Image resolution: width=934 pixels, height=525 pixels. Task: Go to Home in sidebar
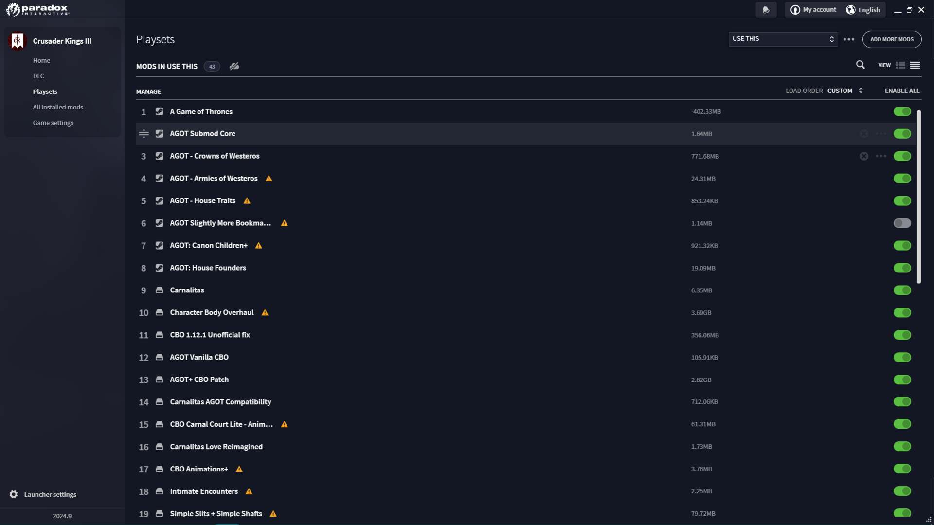tap(41, 60)
